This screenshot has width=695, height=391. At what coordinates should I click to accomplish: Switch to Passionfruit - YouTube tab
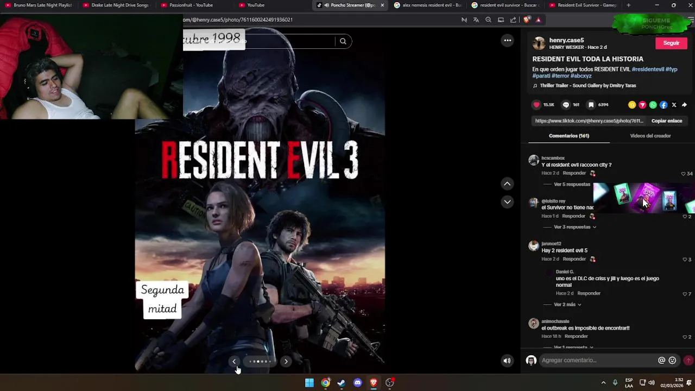[x=194, y=5]
